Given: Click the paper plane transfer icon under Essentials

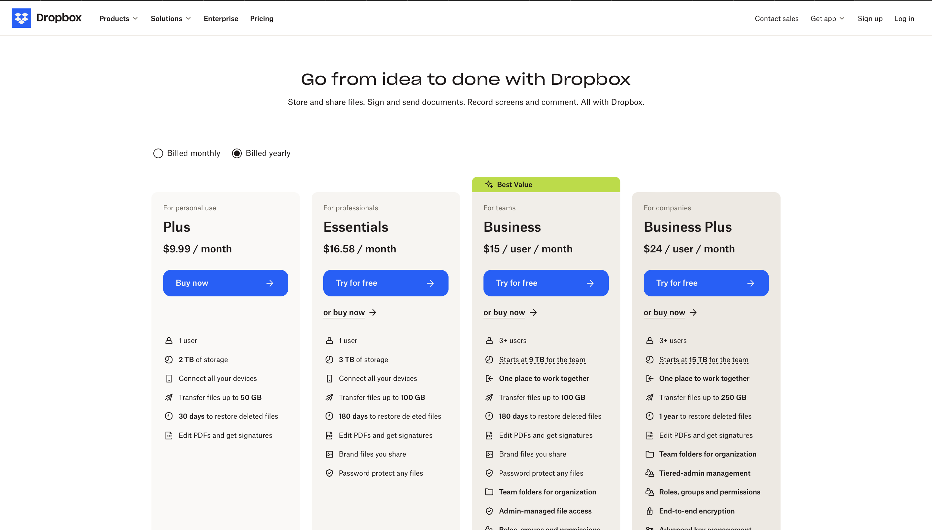Looking at the screenshot, I should (x=329, y=397).
